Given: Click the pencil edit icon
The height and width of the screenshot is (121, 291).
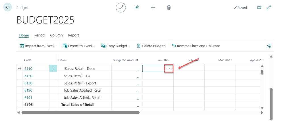Looking at the screenshot, I should pyautogui.click(x=121, y=8).
